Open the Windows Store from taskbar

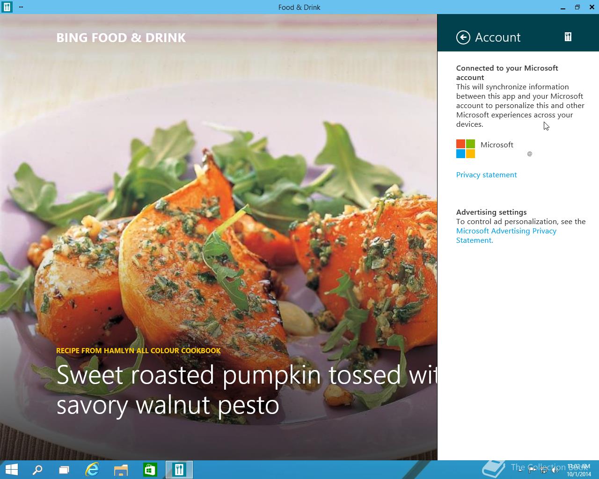[x=150, y=470]
